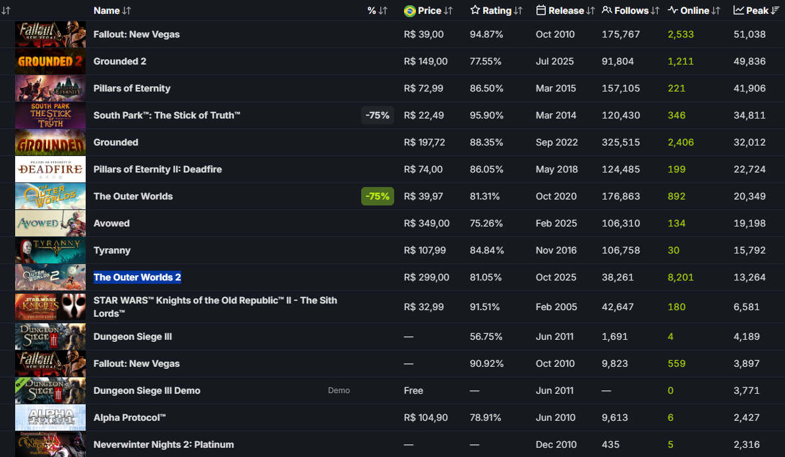Click the sort arrows next to Name
Image resolution: width=785 pixels, height=457 pixels.
(127, 11)
